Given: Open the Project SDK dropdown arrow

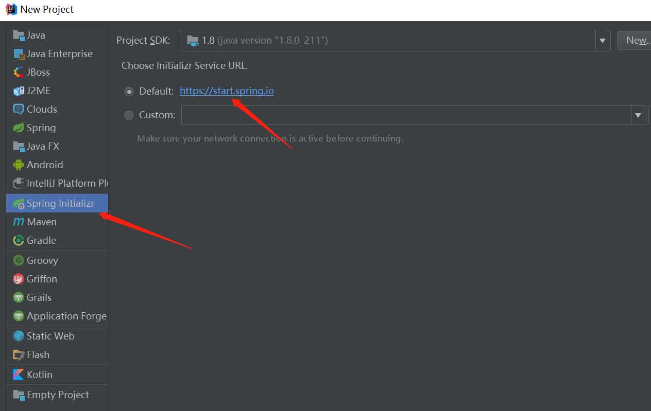Looking at the screenshot, I should pyautogui.click(x=603, y=41).
